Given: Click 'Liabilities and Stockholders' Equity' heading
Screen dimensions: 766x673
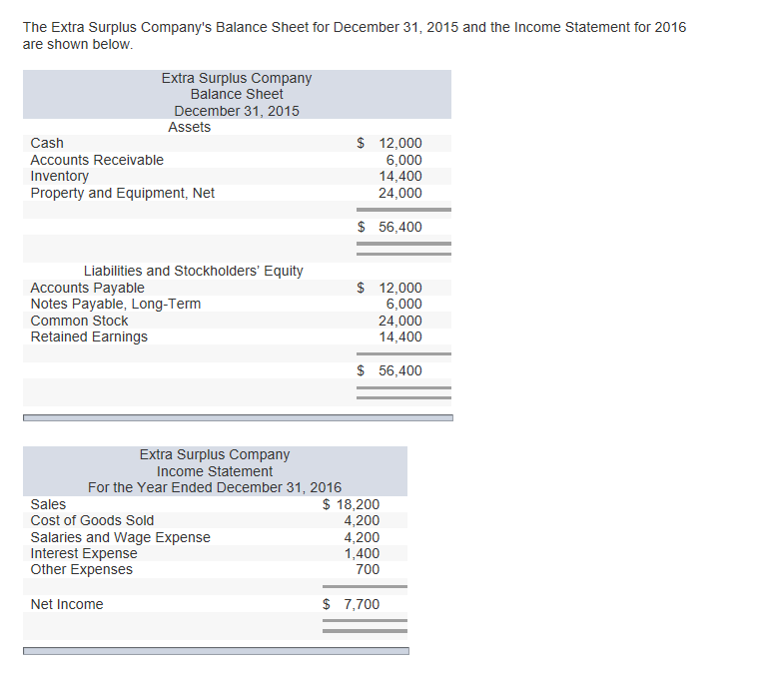Looking at the screenshot, I should click(194, 271).
